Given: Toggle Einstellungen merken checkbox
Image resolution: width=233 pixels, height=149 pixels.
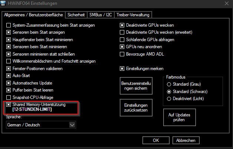Looking at the screenshot, I should point(122,69).
